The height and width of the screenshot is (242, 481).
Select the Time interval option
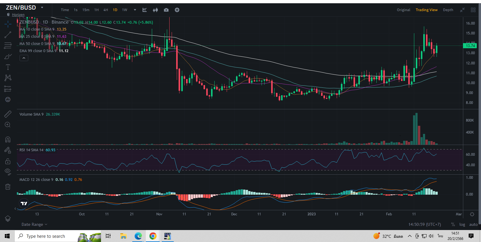pos(65,10)
